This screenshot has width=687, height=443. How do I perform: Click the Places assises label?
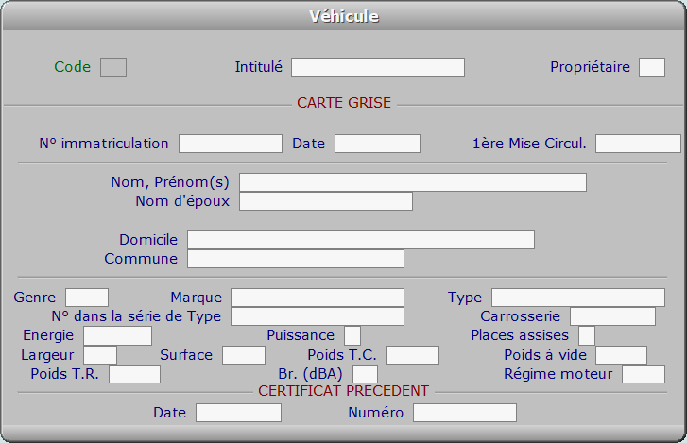click(520, 335)
